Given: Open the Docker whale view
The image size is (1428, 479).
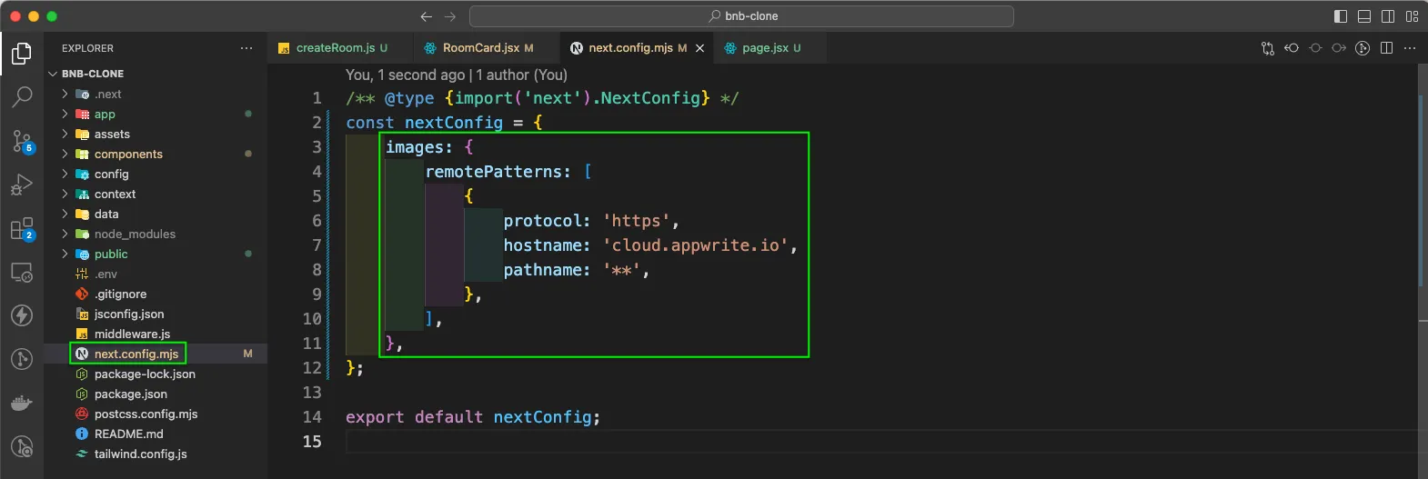Looking at the screenshot, I should [x=22, y=403].
